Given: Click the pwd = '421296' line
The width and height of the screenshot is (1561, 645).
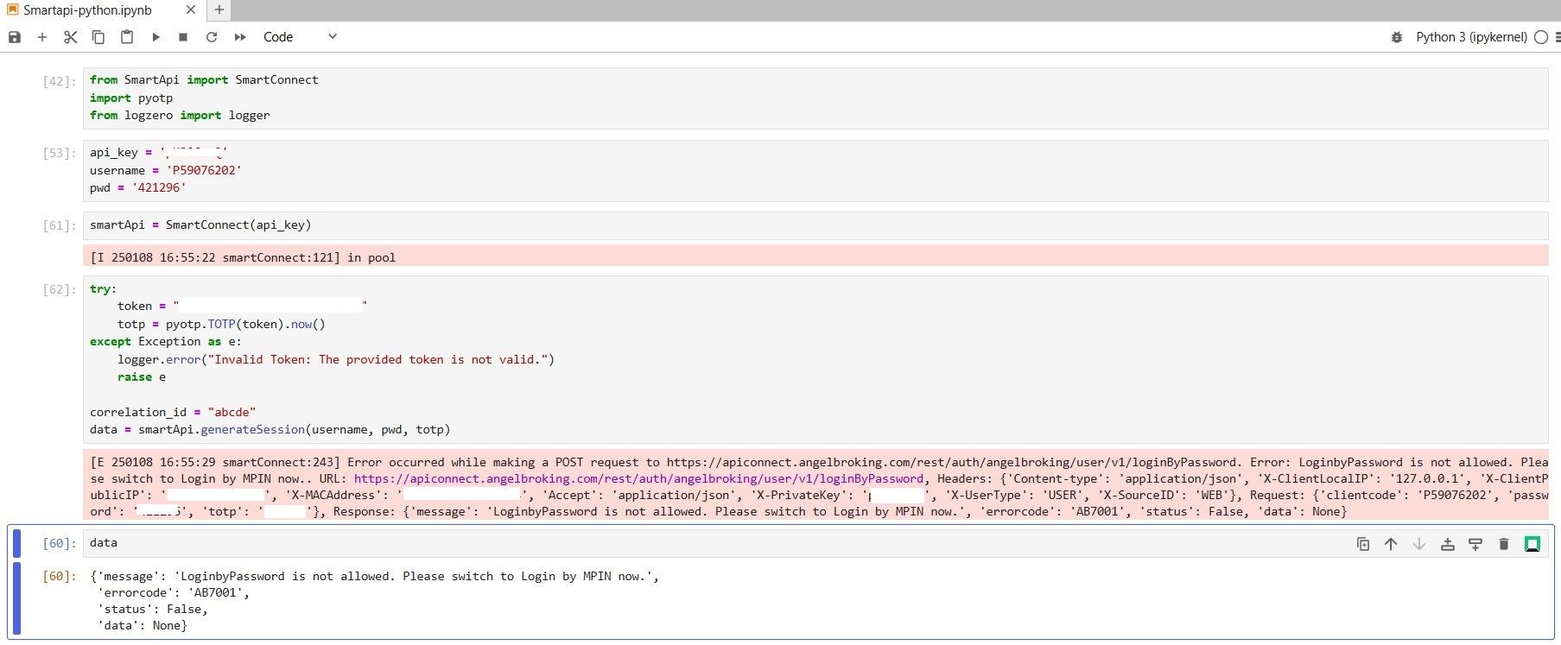Looking at the screenshot, I should tap(138, 188).
